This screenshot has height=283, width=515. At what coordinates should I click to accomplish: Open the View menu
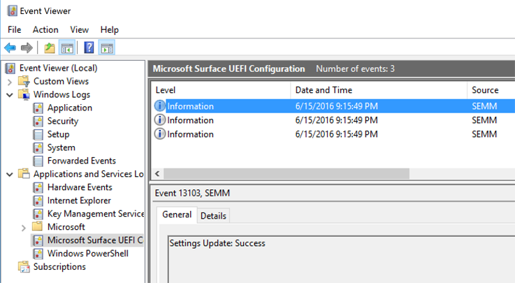point(79,30)
